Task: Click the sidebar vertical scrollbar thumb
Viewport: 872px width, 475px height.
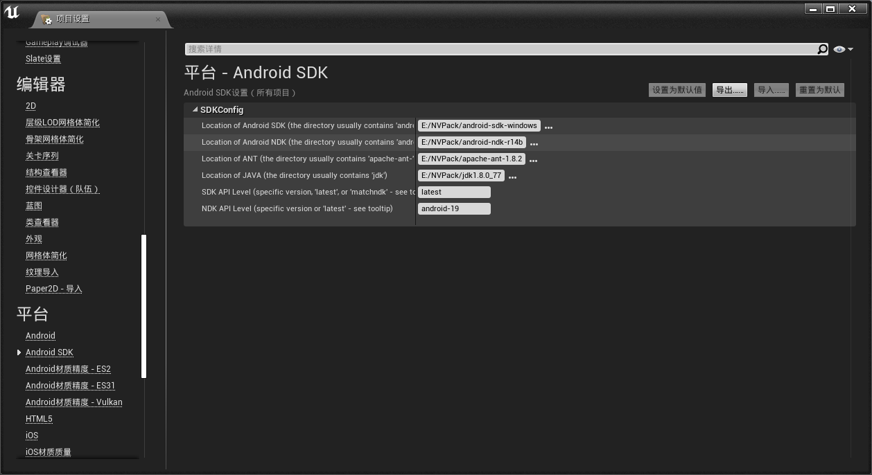Action: (x=143, y=306)
